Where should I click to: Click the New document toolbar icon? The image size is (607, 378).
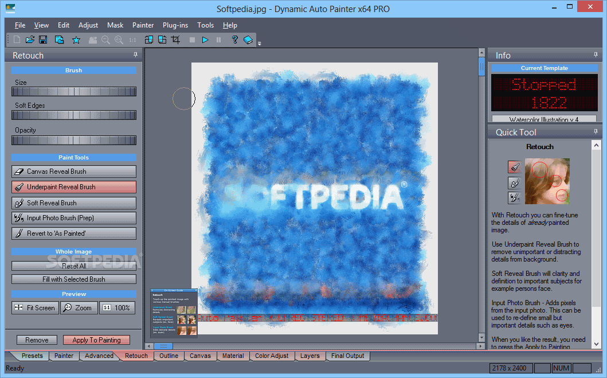pyautogui.click(x=17, y=40)
